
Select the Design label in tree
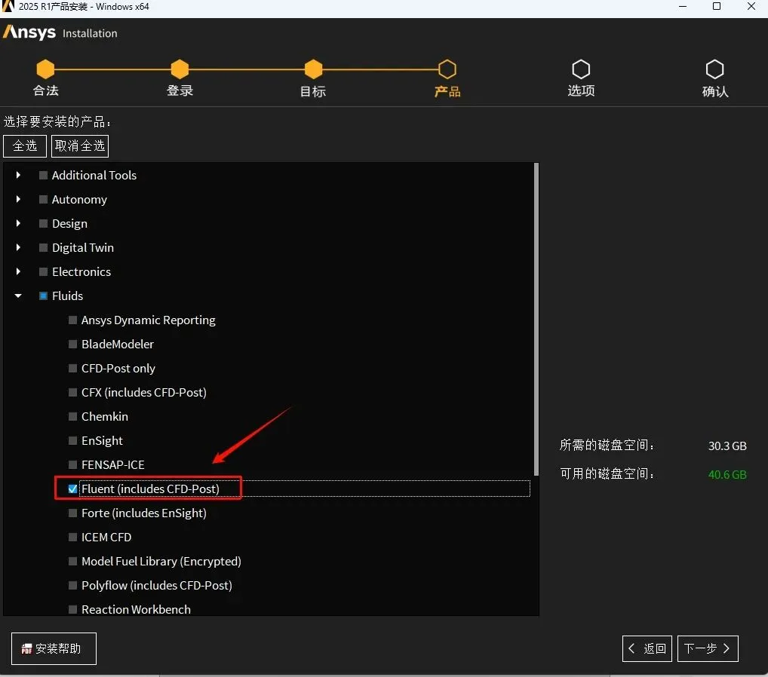tap(69, 224)
